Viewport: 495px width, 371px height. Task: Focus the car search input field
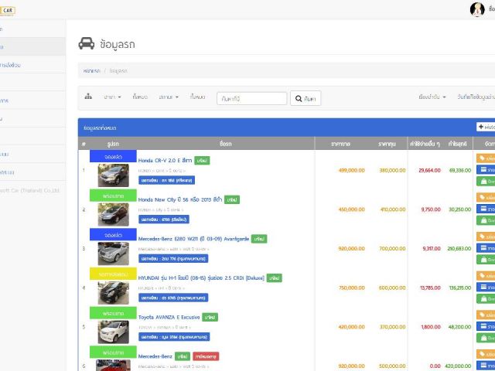251,98
